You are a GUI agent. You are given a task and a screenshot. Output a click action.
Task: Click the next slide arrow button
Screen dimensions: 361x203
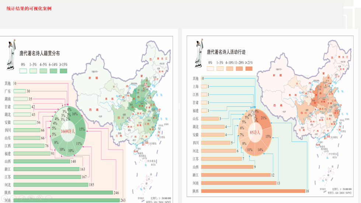click(x=13, y=198)
